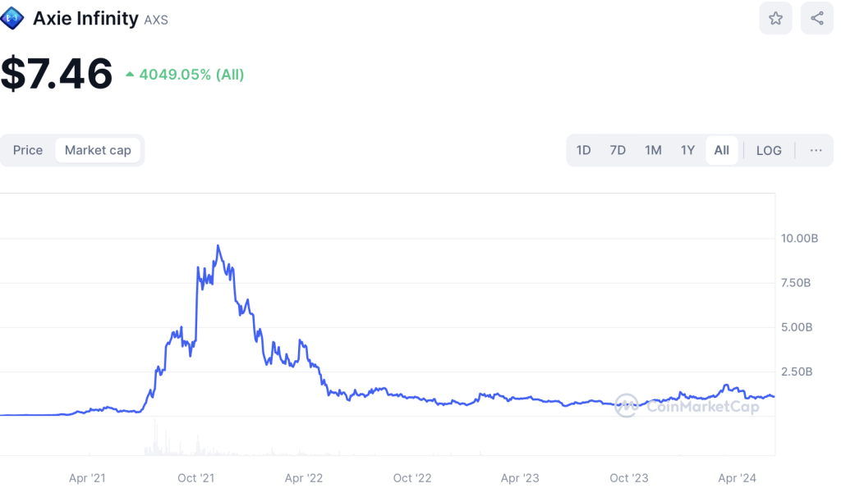Click the Apr '24 x-axis label

(737, 478)
